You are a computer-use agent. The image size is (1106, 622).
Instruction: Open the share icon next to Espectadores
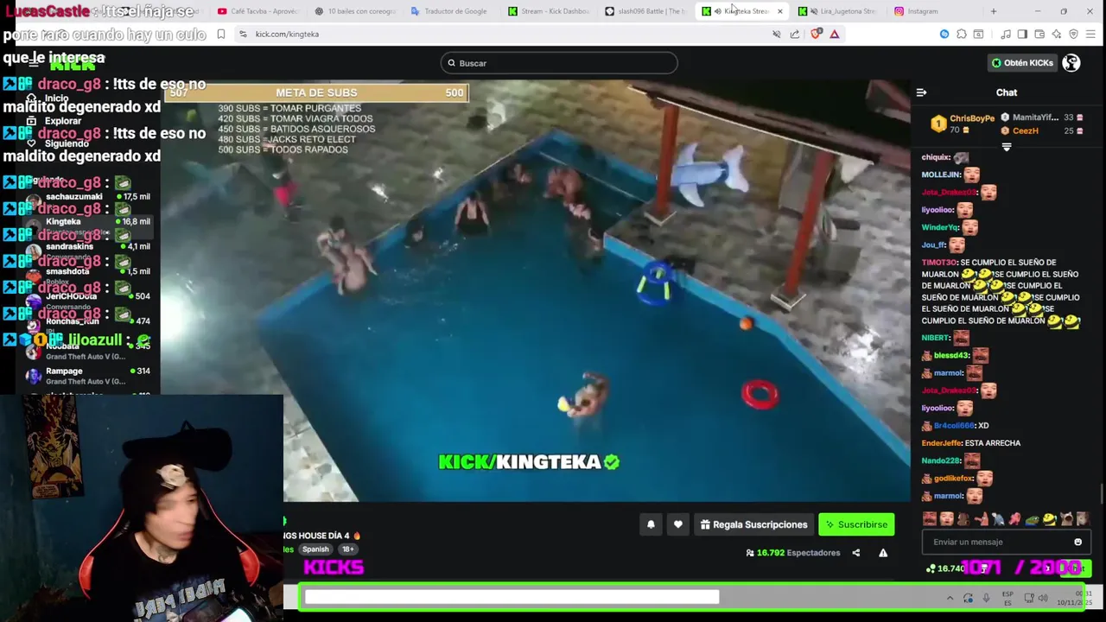856,553
